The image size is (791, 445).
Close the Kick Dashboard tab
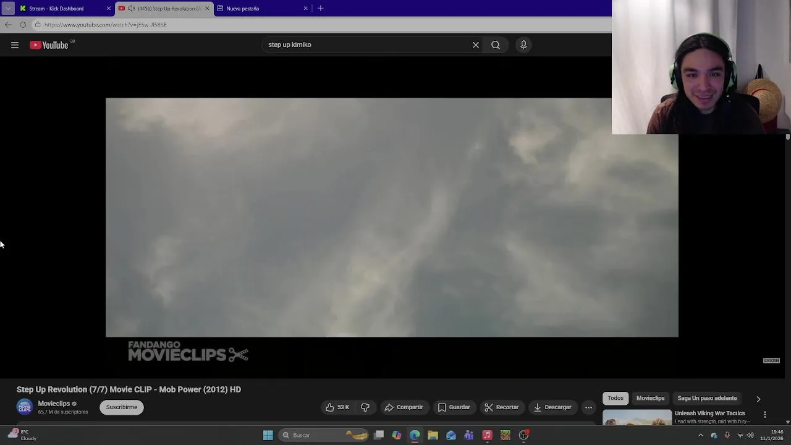(108, 9)
